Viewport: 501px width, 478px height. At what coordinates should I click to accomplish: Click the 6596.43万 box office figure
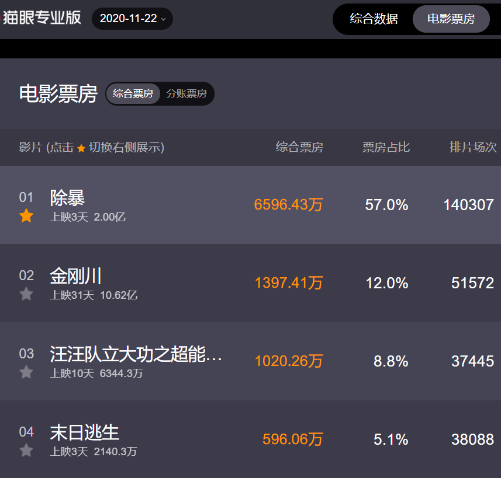(x=288, y=205)
